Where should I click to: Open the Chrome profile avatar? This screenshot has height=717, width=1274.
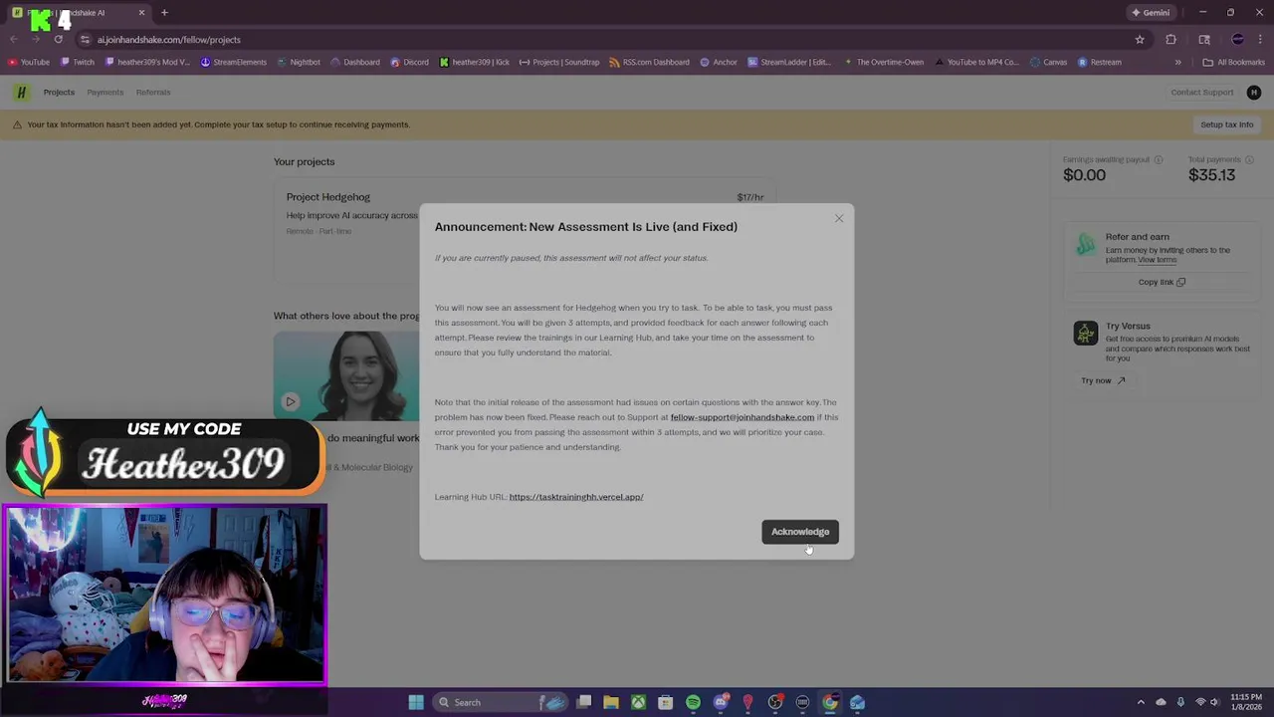click(1238, 40)
